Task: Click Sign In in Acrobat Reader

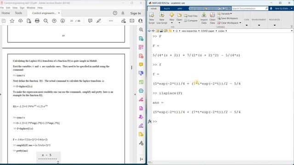Action: (x=136, y=13)
